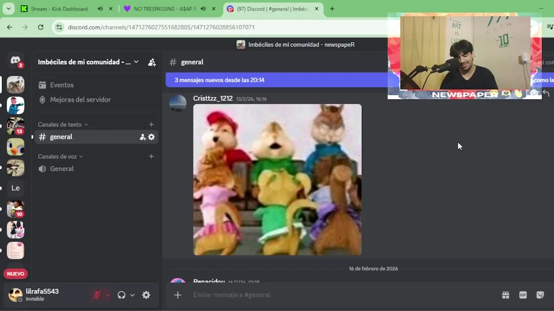This screenshot has height=311, width=554.
Task: Open the first server avatar in sidebar
Action: [x=16, y=85]
